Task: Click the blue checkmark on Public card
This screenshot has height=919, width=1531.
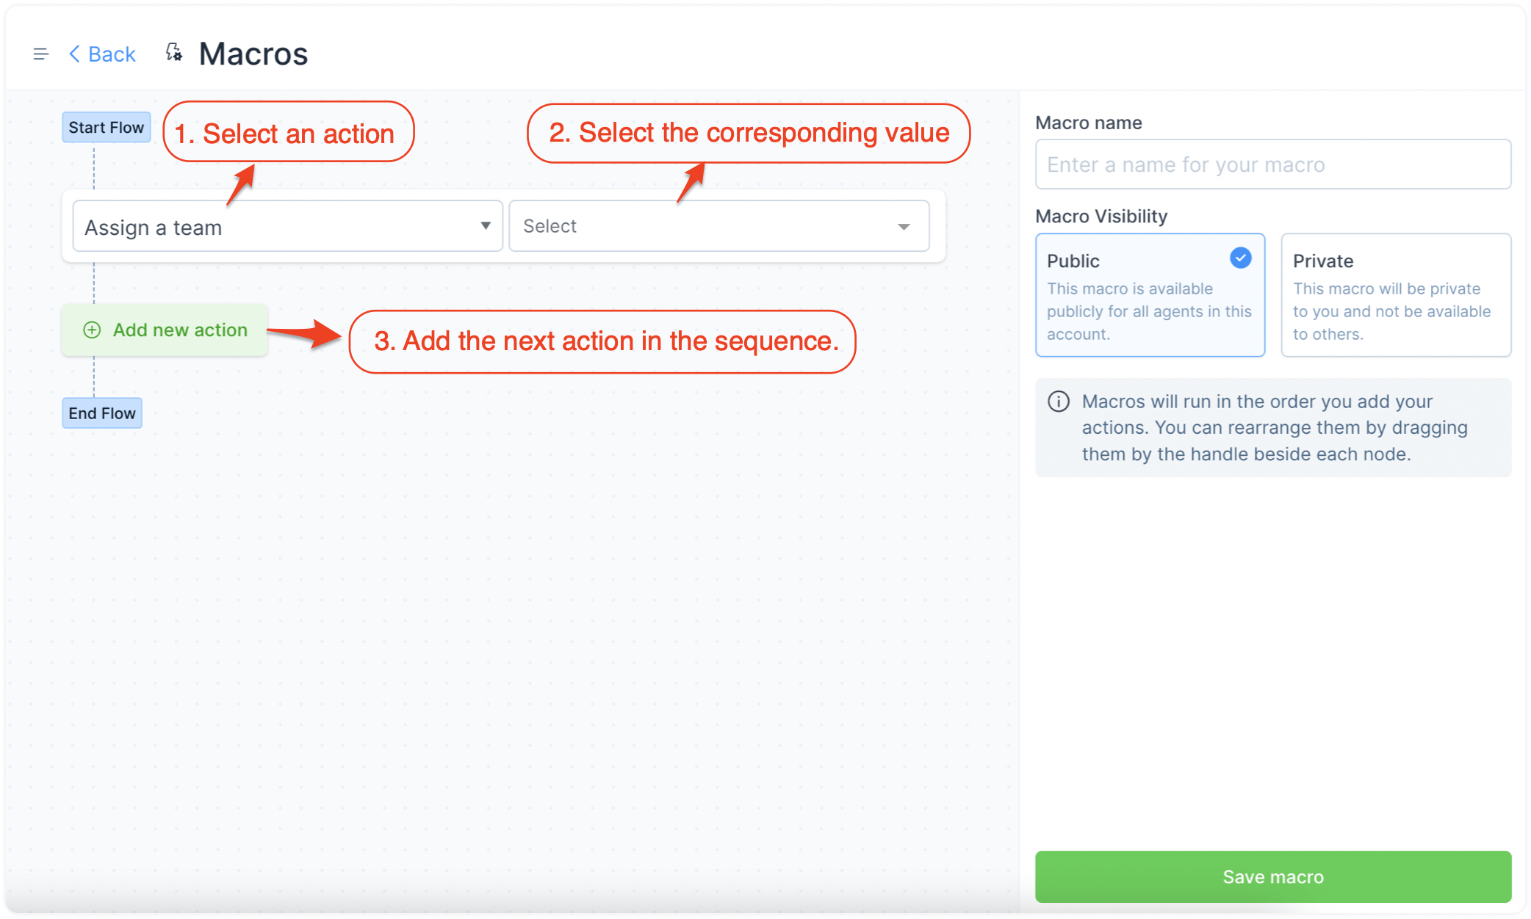Action: tap(1241, 258)
